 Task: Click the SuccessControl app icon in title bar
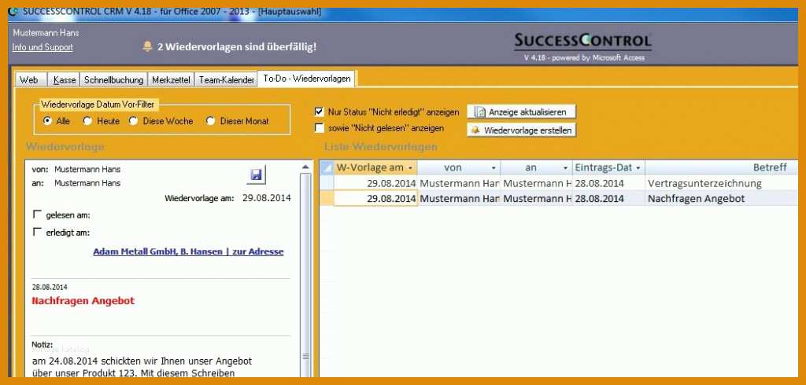pos(13,12)
